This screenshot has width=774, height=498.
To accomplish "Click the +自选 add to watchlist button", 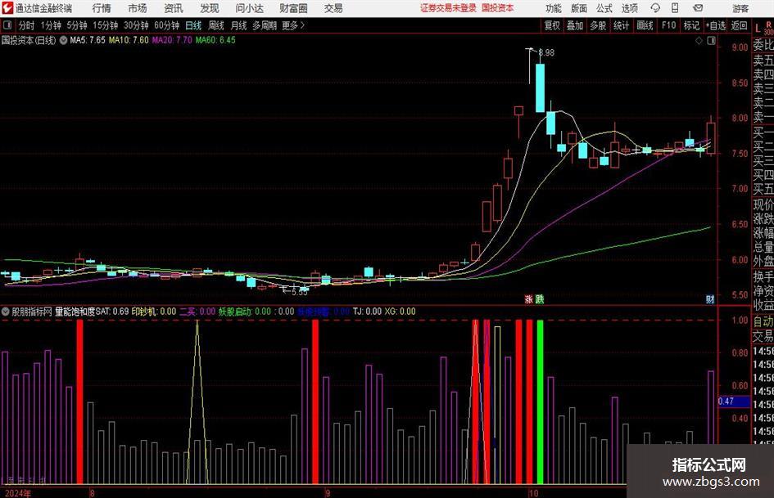I will [716, 25].
